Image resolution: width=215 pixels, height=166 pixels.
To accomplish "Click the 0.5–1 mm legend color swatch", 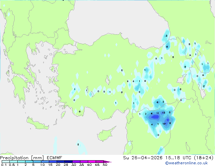I will click(14, 162).
